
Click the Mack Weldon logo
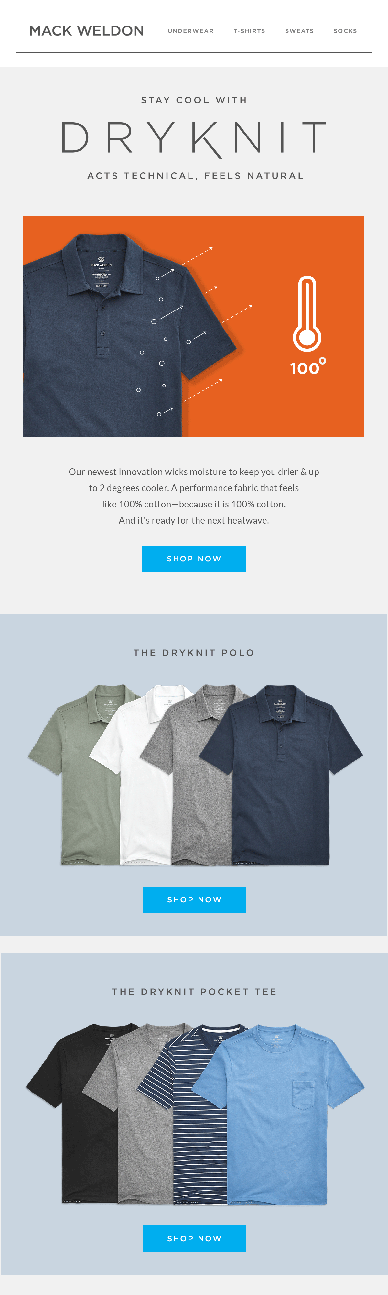(86, 31)
